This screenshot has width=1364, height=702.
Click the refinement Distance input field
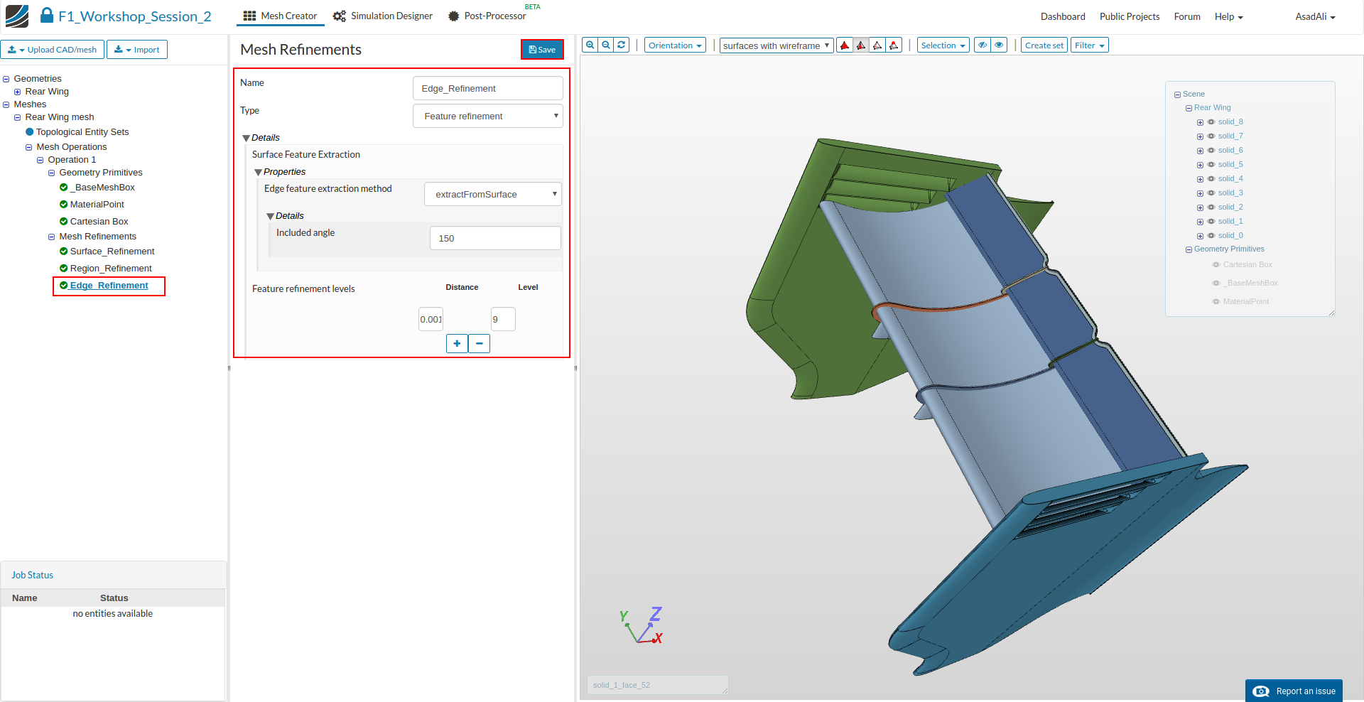click(431, 319)
